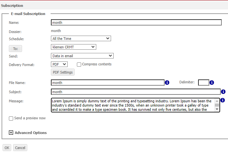Click the 'Schedule:' label
Image resolution: width=228 pixels, height=152 pixels.
point(16,39)
